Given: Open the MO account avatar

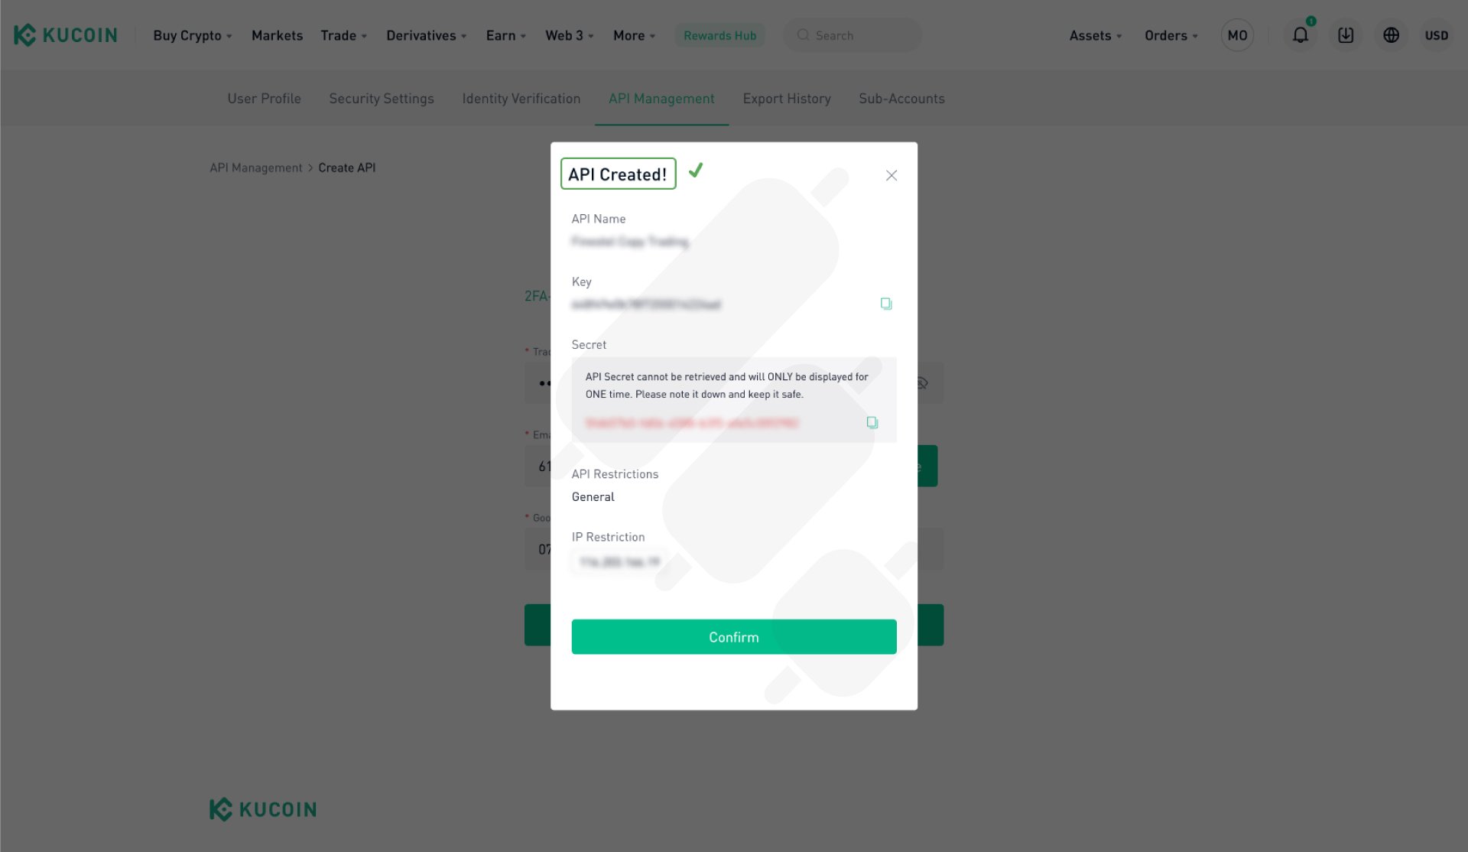Looking at the screenshot, I should point(1237,35).
